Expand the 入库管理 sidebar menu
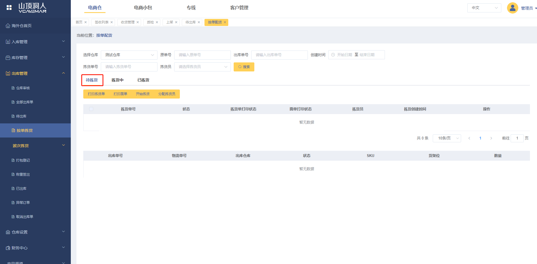 tap(35, 42)
